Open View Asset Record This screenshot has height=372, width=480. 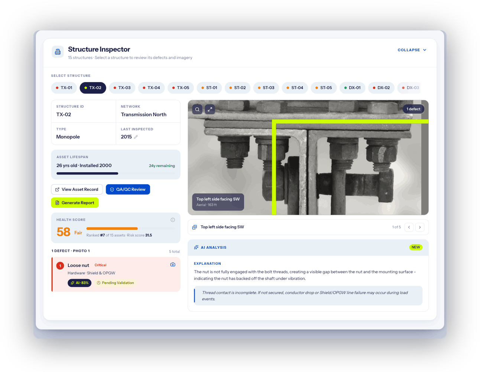(x=77, y=189)
